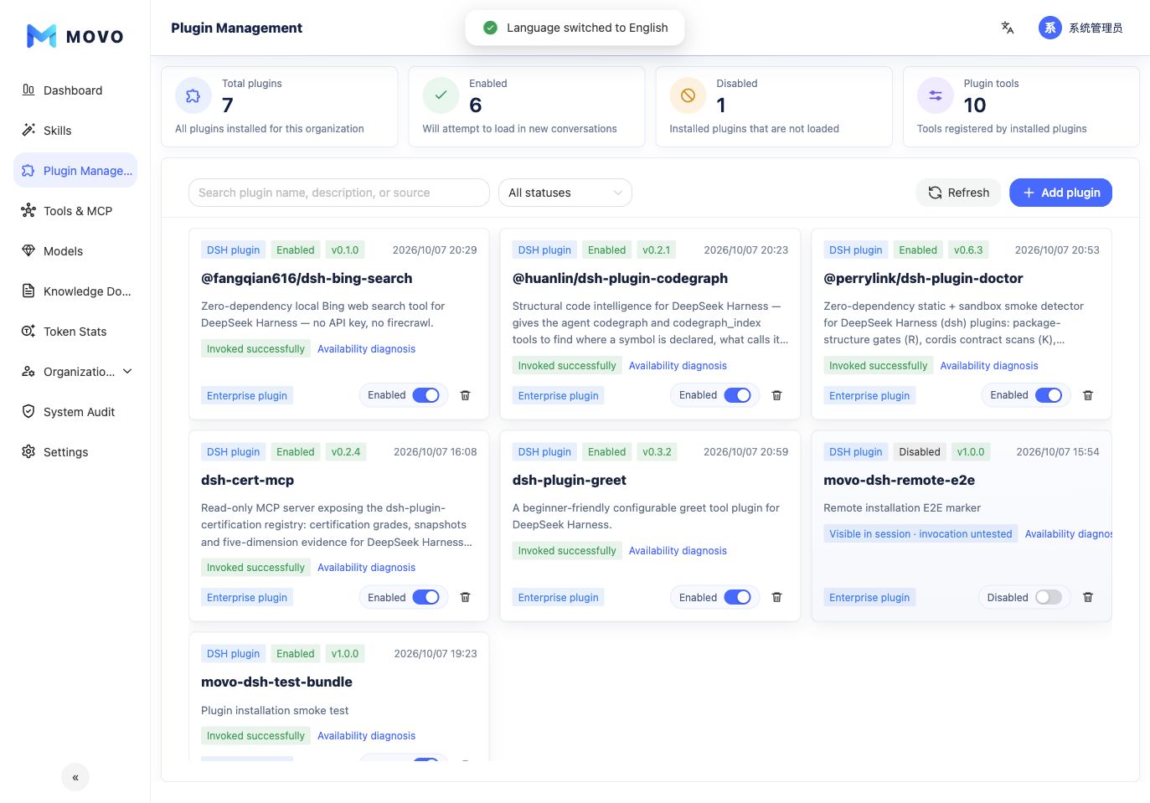Viewport: 1150px width, 803px height.
Task: Open Dashboard in sidebar
Action: pos(75,90)
